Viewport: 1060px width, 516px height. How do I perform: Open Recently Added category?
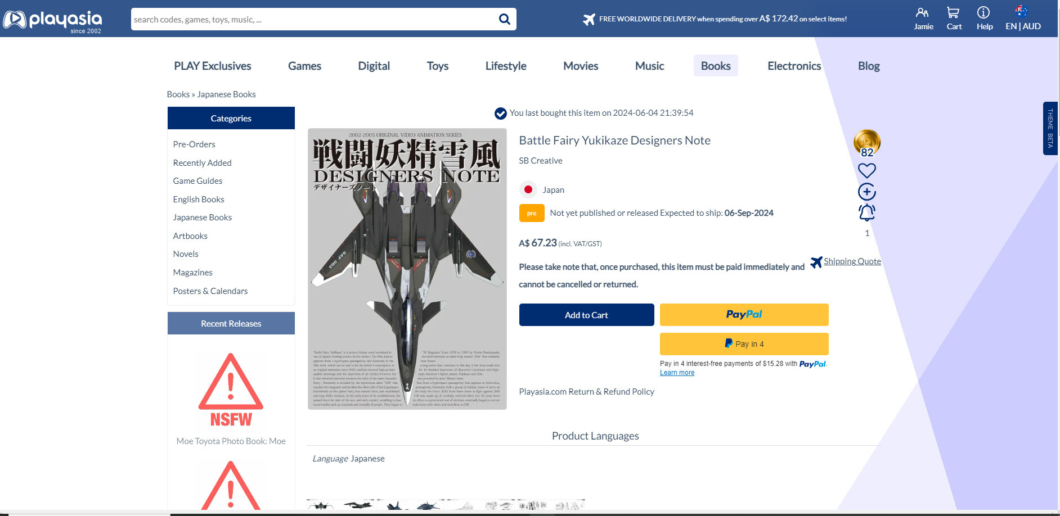pyautogui.click(x=202, y=163)
